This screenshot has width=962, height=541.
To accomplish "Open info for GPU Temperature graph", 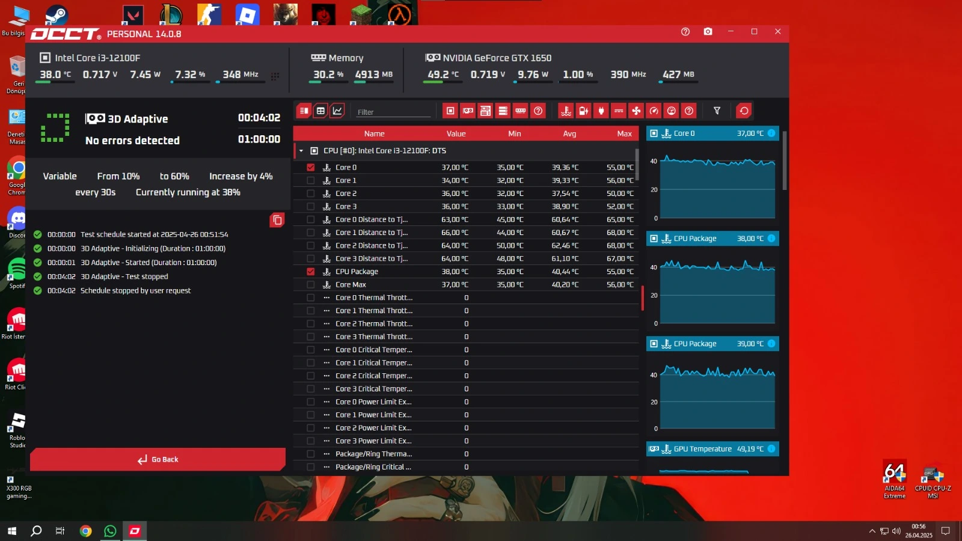I will coord(771,449).
